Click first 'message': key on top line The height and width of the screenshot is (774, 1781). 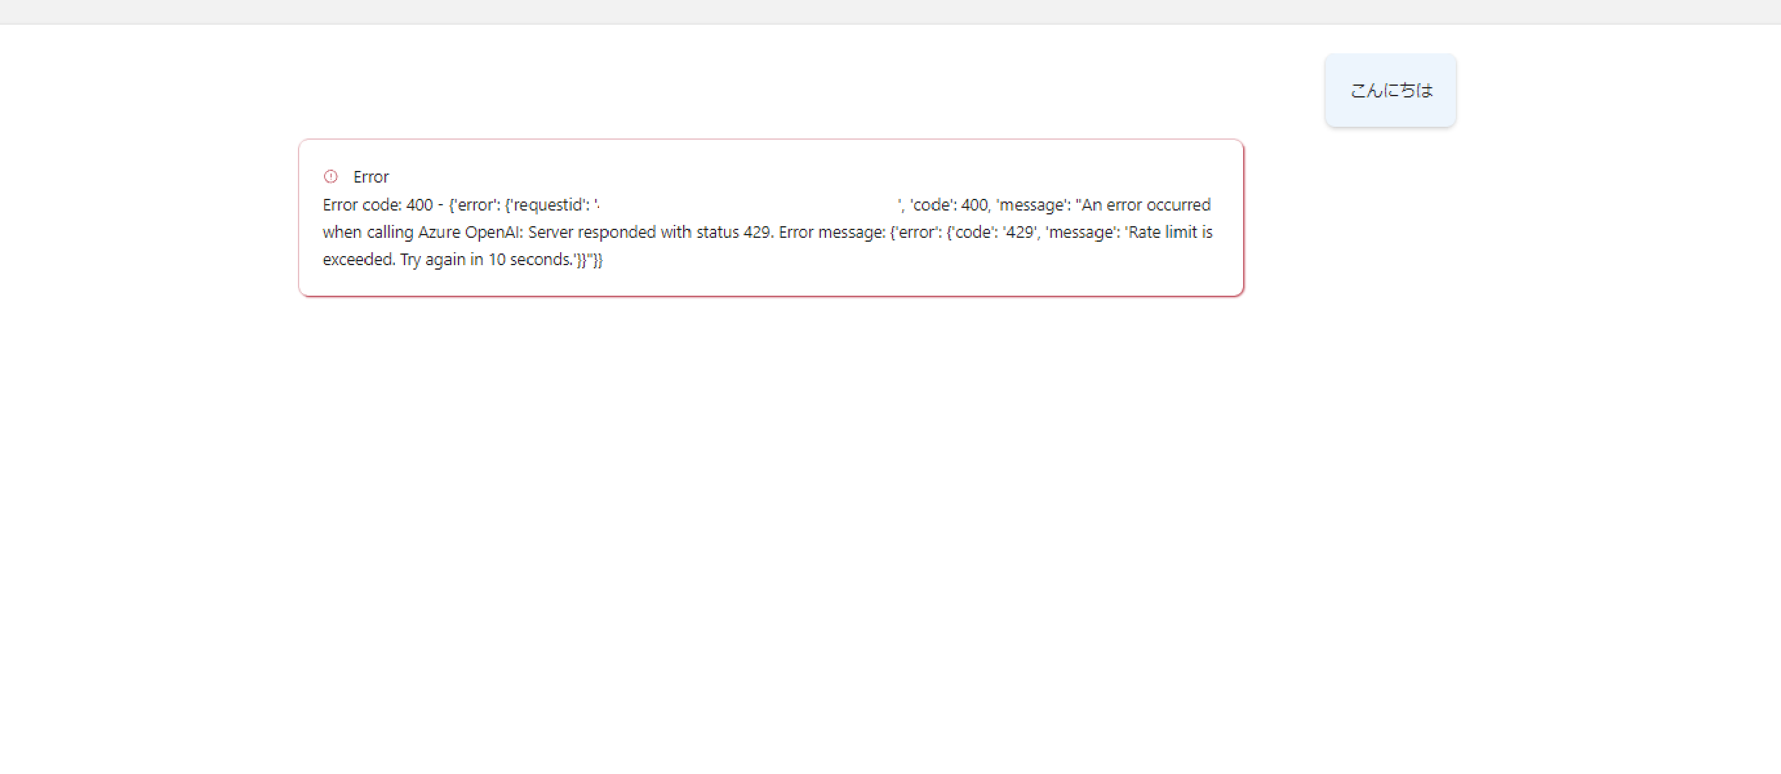tap(1033, 205)
